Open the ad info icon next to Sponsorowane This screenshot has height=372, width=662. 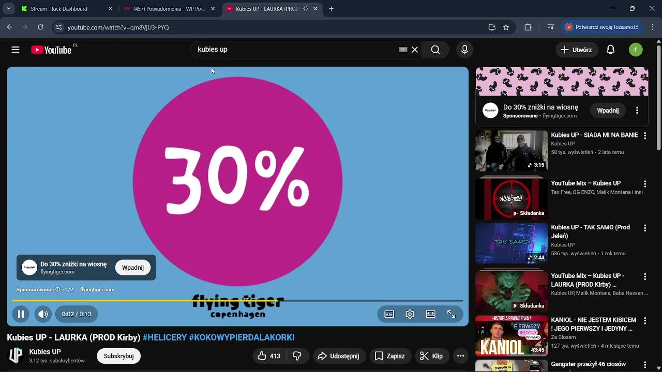57,289
